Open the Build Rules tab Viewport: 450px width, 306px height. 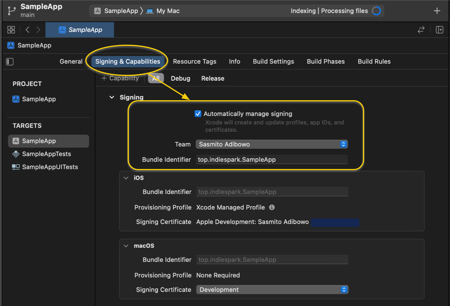click(x=374, y=62)
